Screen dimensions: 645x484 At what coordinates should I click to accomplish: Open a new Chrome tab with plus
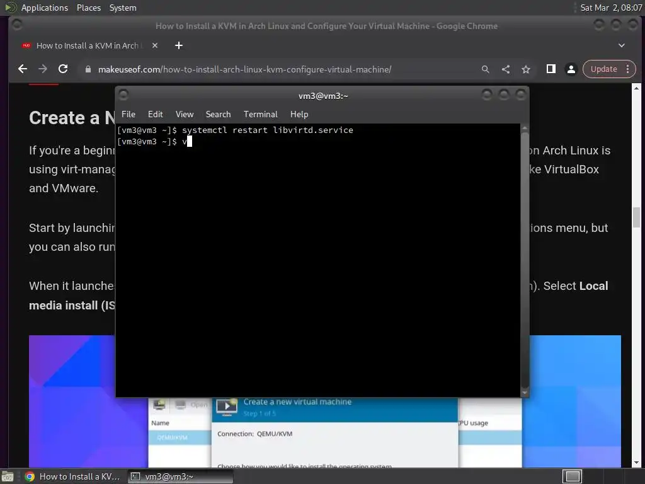178,45
